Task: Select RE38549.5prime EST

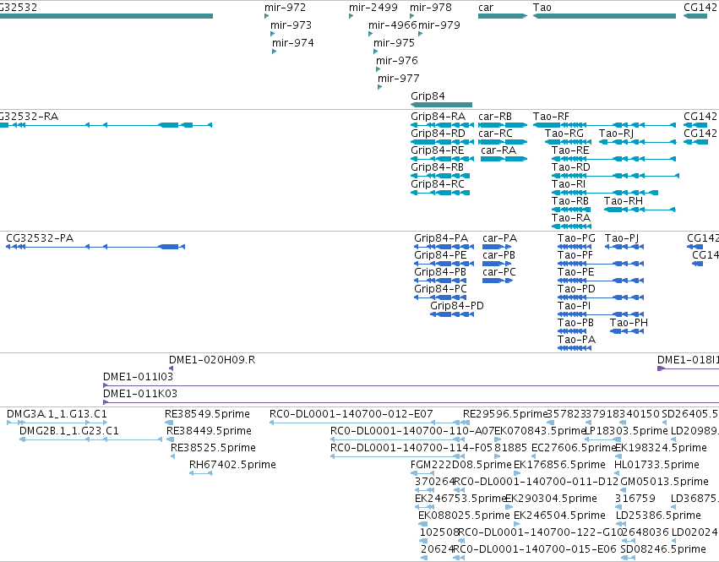Action: tap(169, 423)
